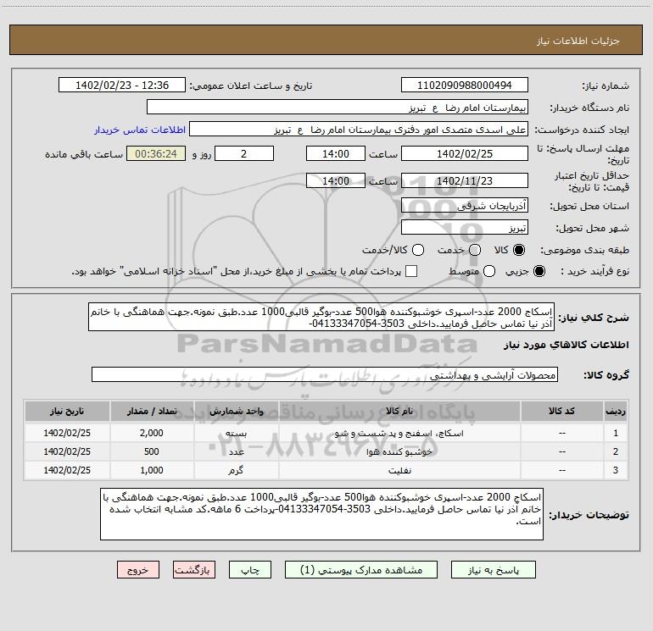The image size is (653, 631).
Task: Click quantity cell 500
Action: tap(152, 451)
